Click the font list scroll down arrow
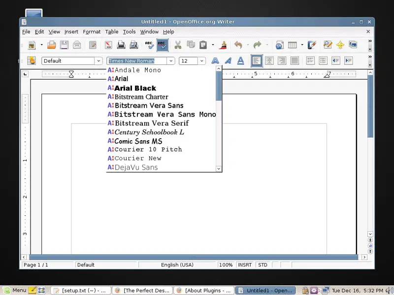The width and height of the screenshot is (394, 295). 219,169
